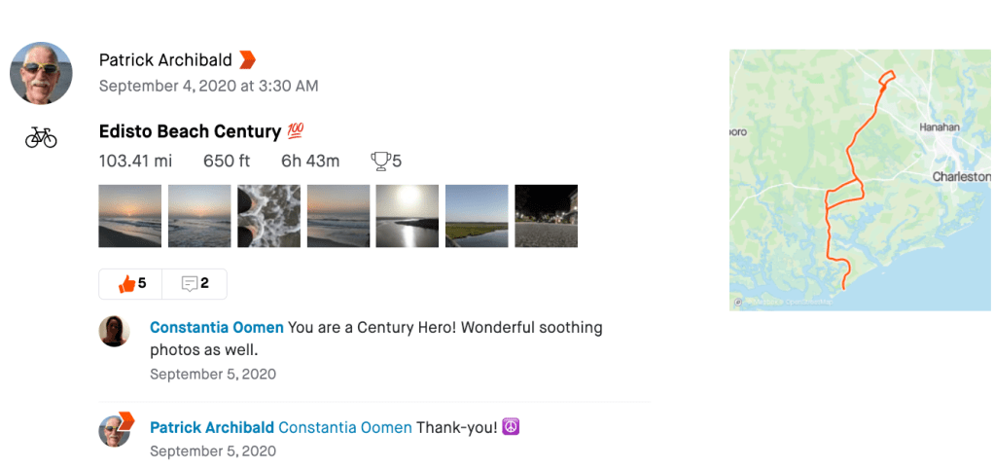The height and width of the screenshot is (468, 994).
Task: Open Constantia Oomen's comment avatar
Action: pyautogui.click(x=115, y=331)
